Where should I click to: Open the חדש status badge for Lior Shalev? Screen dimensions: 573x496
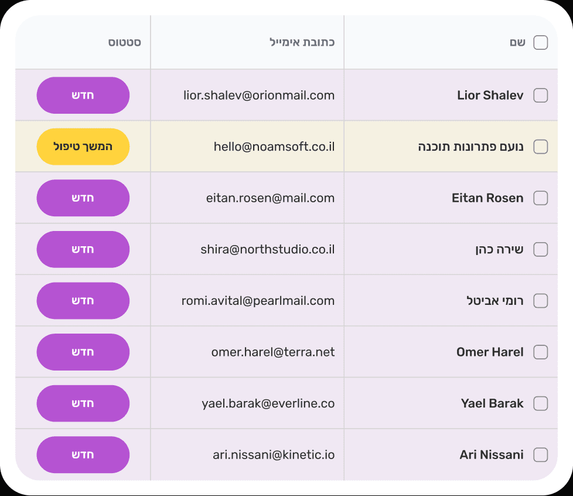pyautogui.click(x=83, y=95)
